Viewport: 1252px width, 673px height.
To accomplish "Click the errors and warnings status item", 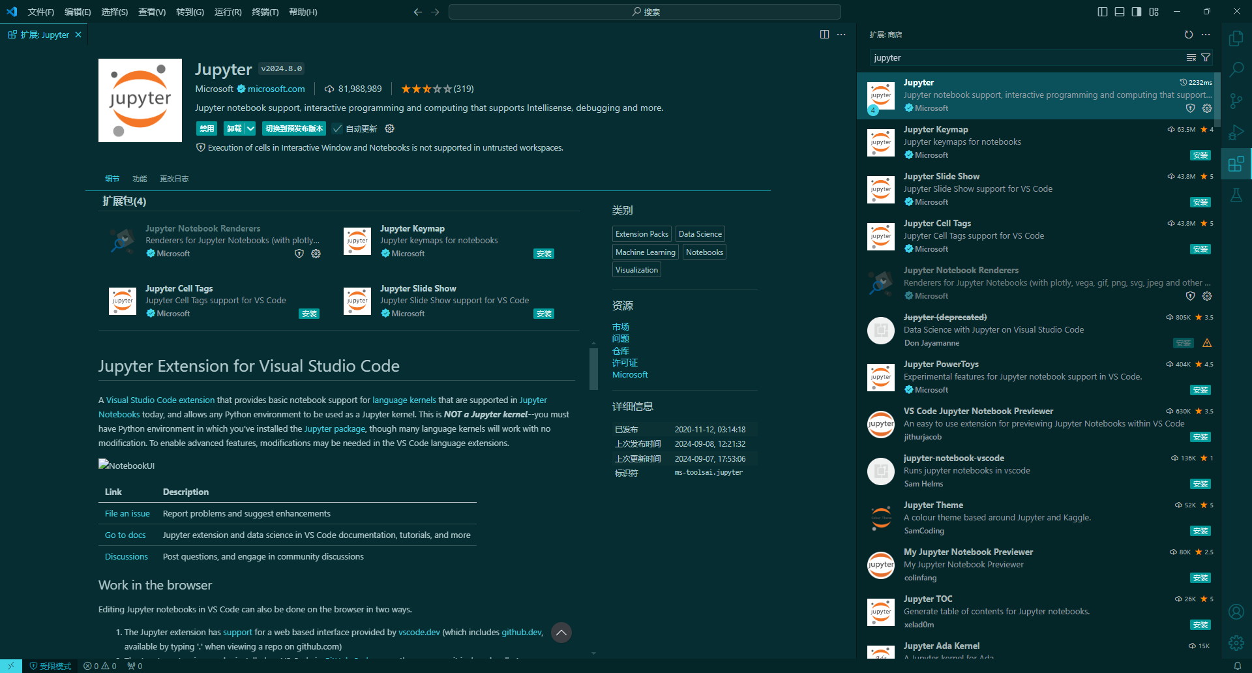I will 100,666.
